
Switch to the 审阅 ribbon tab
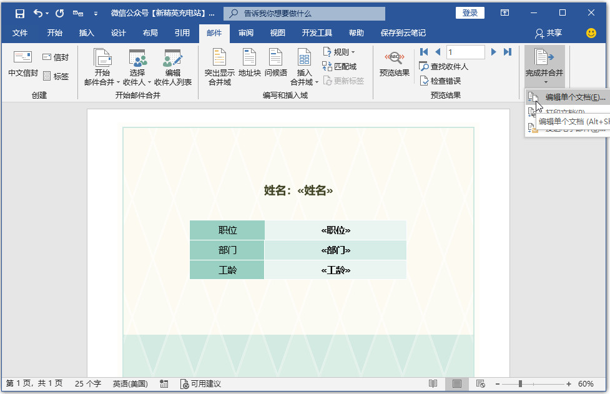[245, 33]
